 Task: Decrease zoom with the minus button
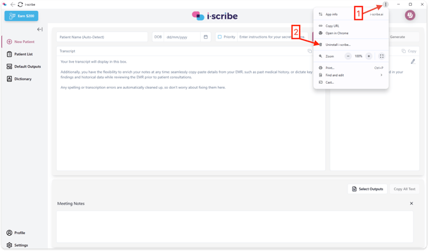point(348,56)
